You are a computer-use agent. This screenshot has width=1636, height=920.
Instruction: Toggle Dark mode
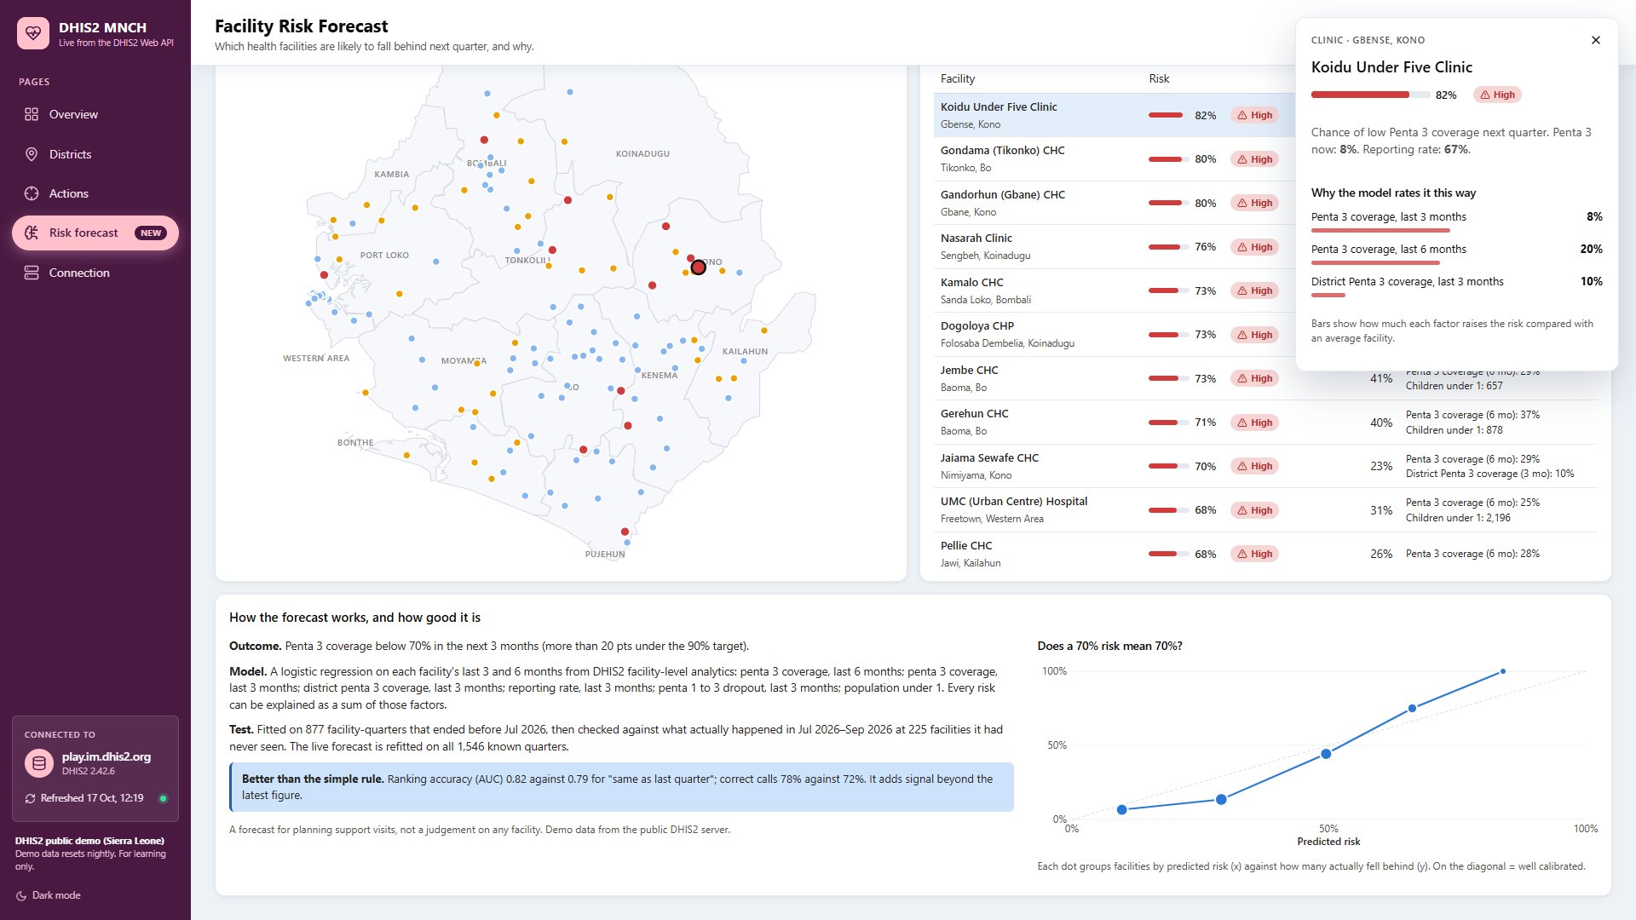tap(49, 895)
